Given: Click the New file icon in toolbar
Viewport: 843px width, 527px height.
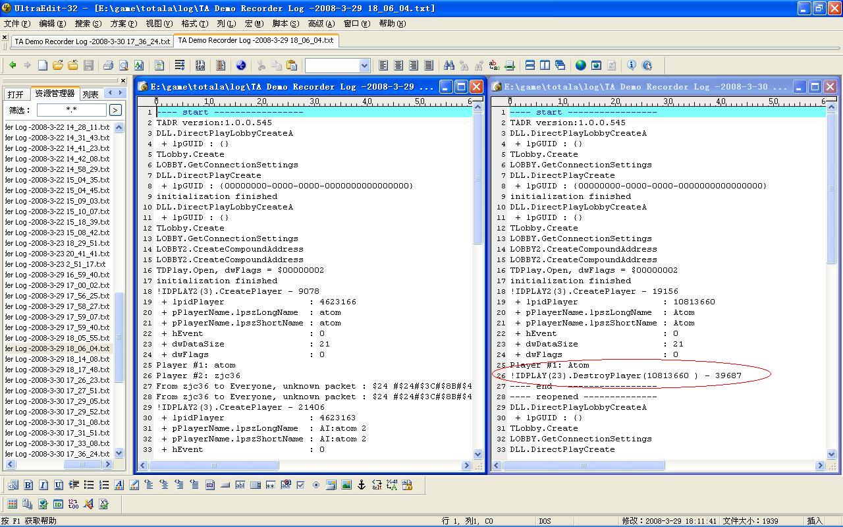Looking at the screenshot, I should [43, 65].
